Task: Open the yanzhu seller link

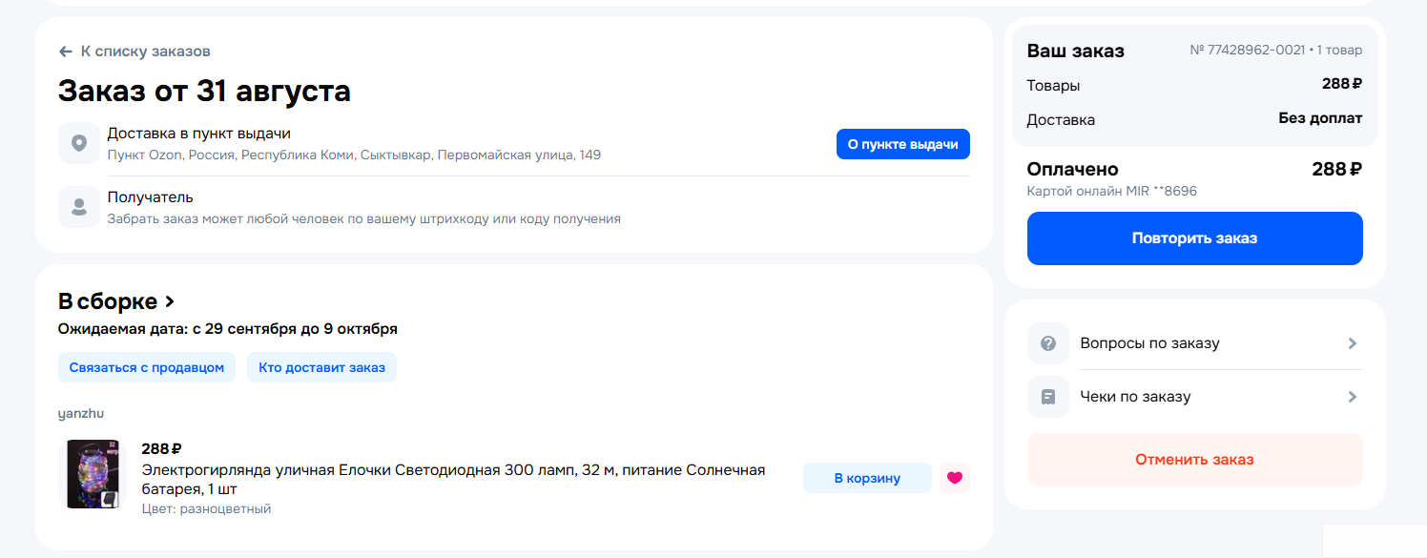Action: [x=81, y=414]
